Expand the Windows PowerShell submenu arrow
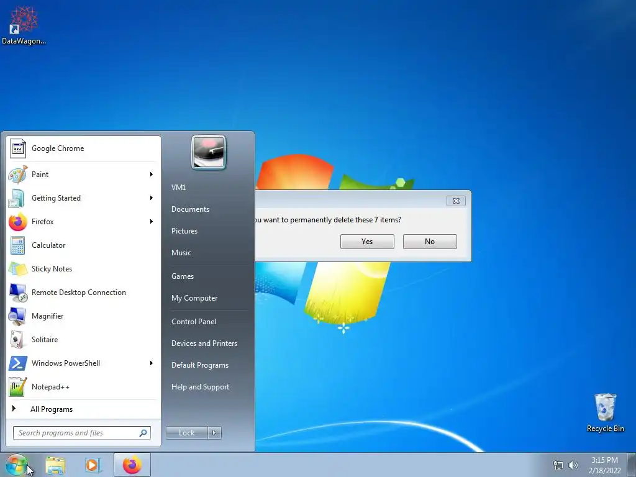 pyautogui.click(x=152, y=363)
